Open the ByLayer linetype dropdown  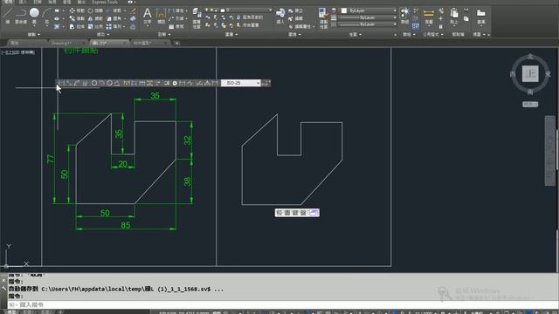coord(395,24)
